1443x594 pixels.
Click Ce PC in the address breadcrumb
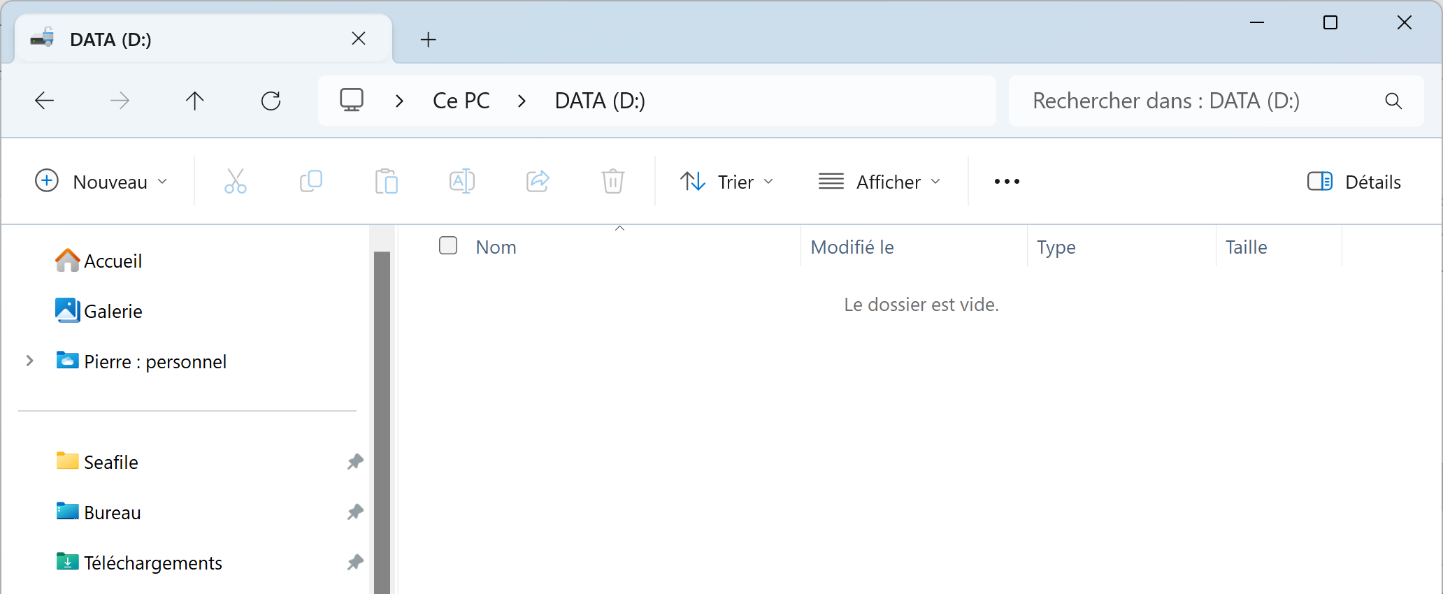[461, 101]
